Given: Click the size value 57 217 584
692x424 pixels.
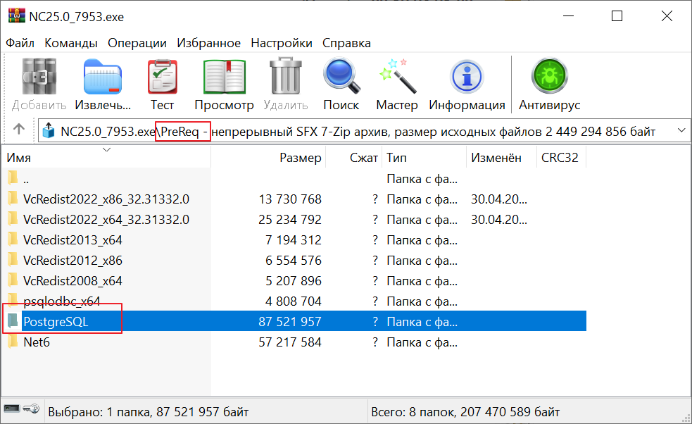Looking at the screenshot, I should coord(290,342).
